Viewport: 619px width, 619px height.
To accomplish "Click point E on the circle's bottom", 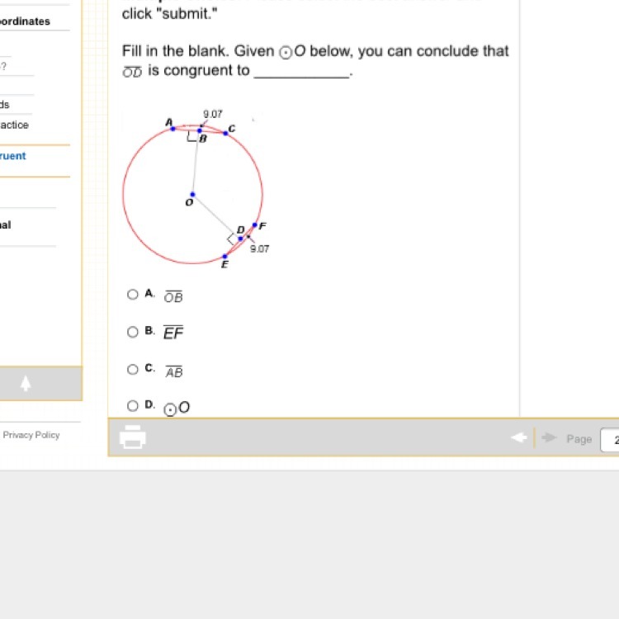I will (225, 256).
